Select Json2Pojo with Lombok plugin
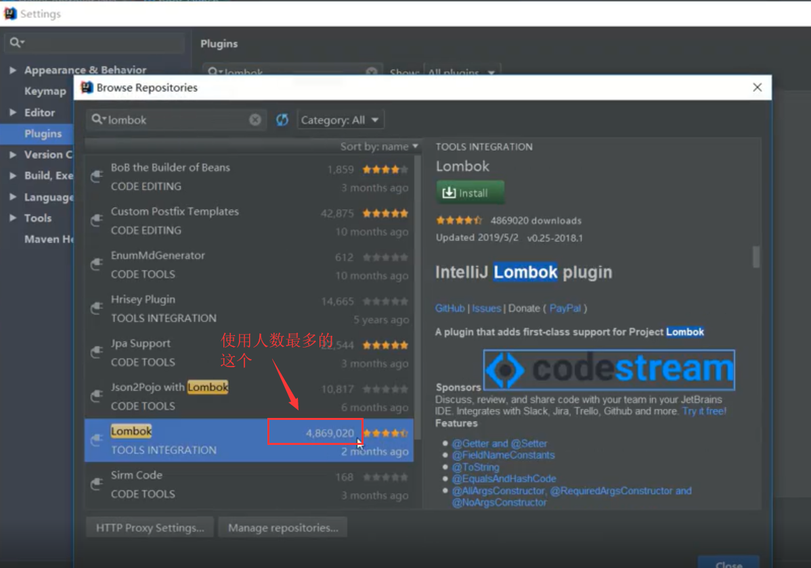 tap(249, 396)
